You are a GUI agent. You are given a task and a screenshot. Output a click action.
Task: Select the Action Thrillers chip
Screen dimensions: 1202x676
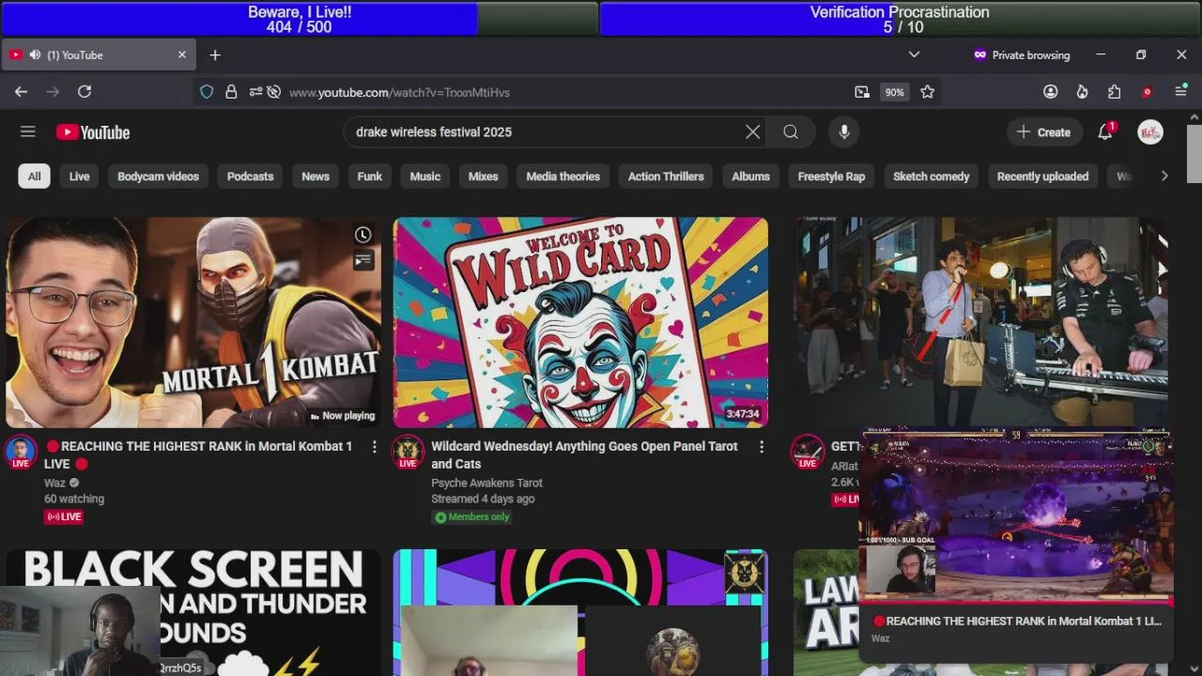pos(666,177)
